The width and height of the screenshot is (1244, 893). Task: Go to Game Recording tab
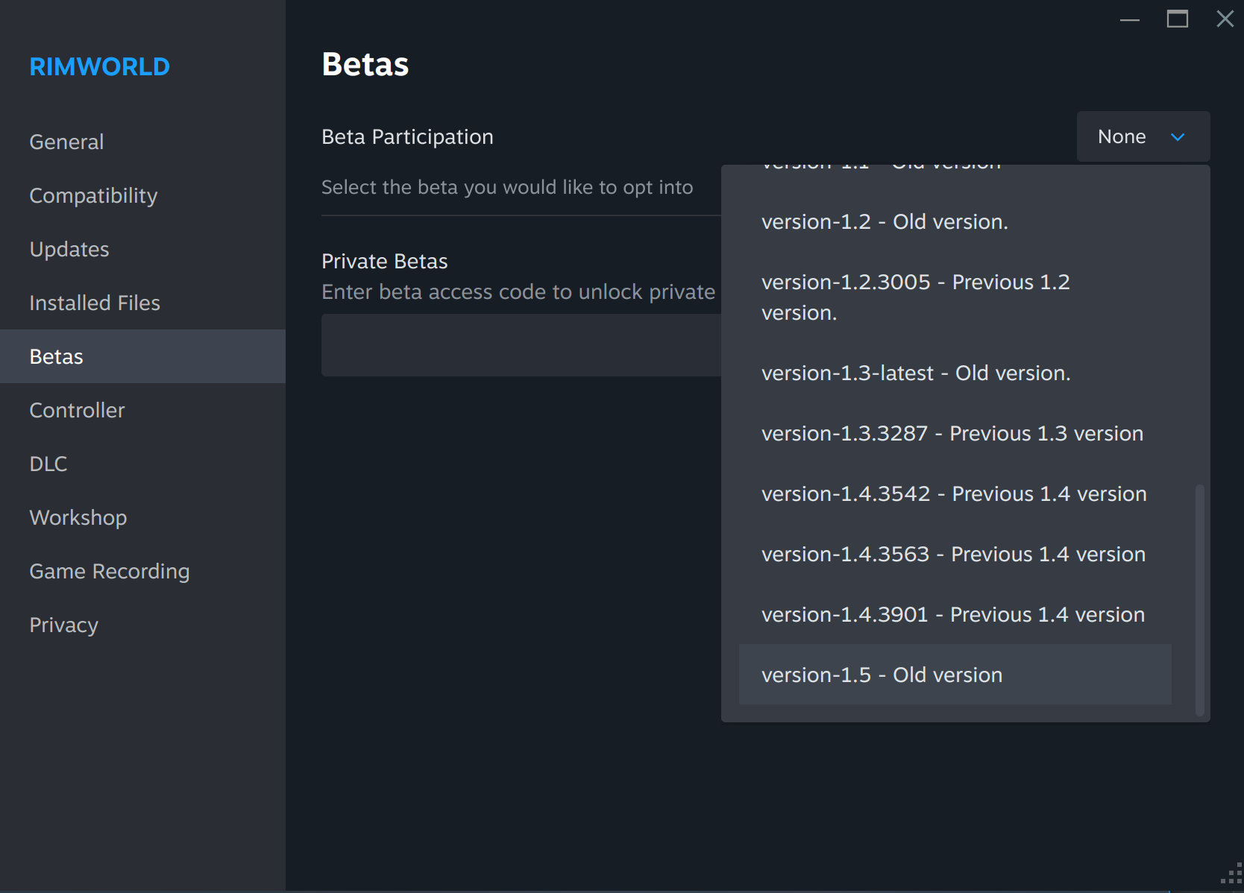click(x=142, y=571)
